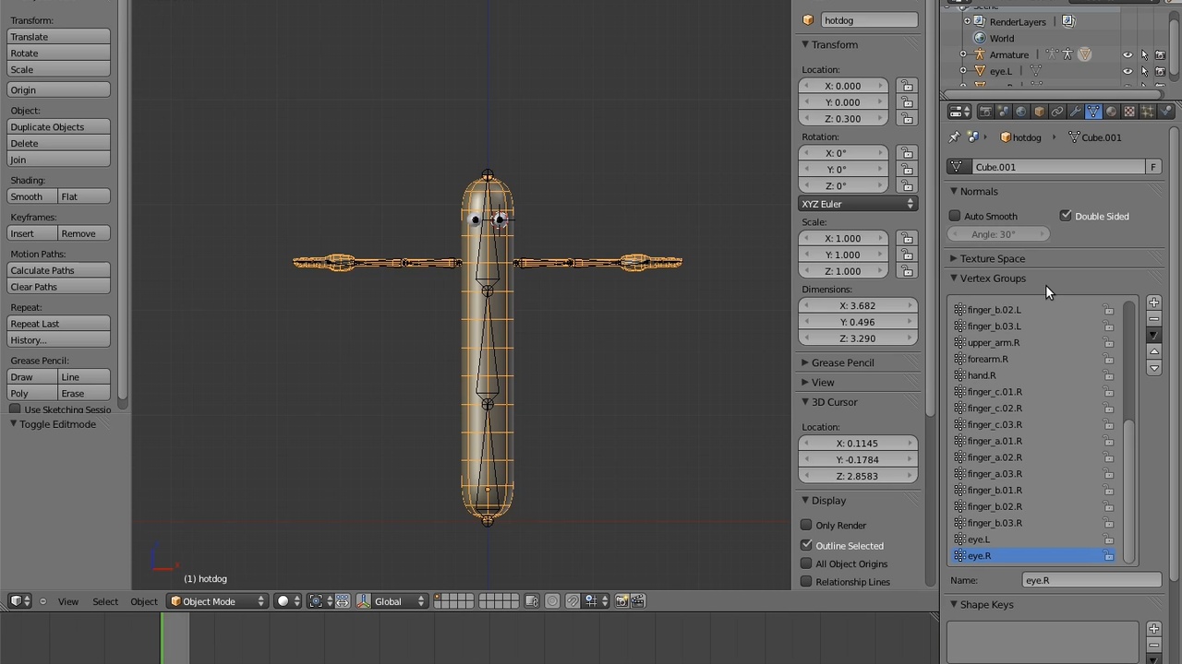Toggle snap magnet icon in header
Viewport: 1182px width, 664px height.
(573, 601)
